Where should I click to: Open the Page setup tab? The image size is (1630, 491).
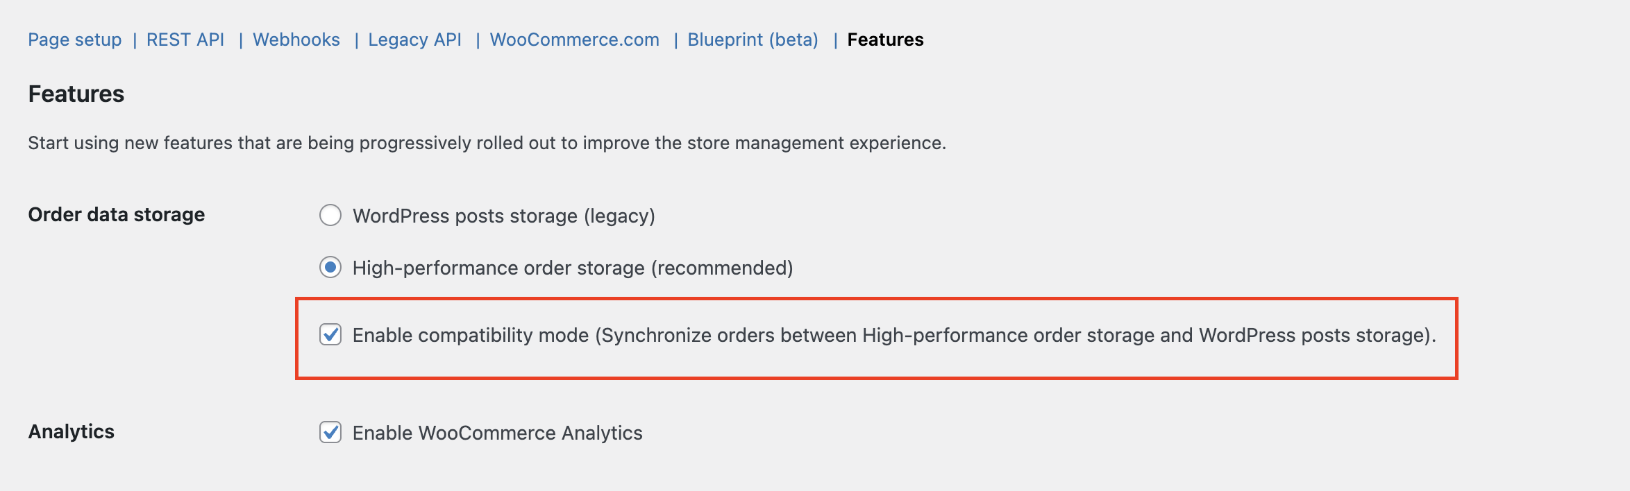click(x=74, y=40)
